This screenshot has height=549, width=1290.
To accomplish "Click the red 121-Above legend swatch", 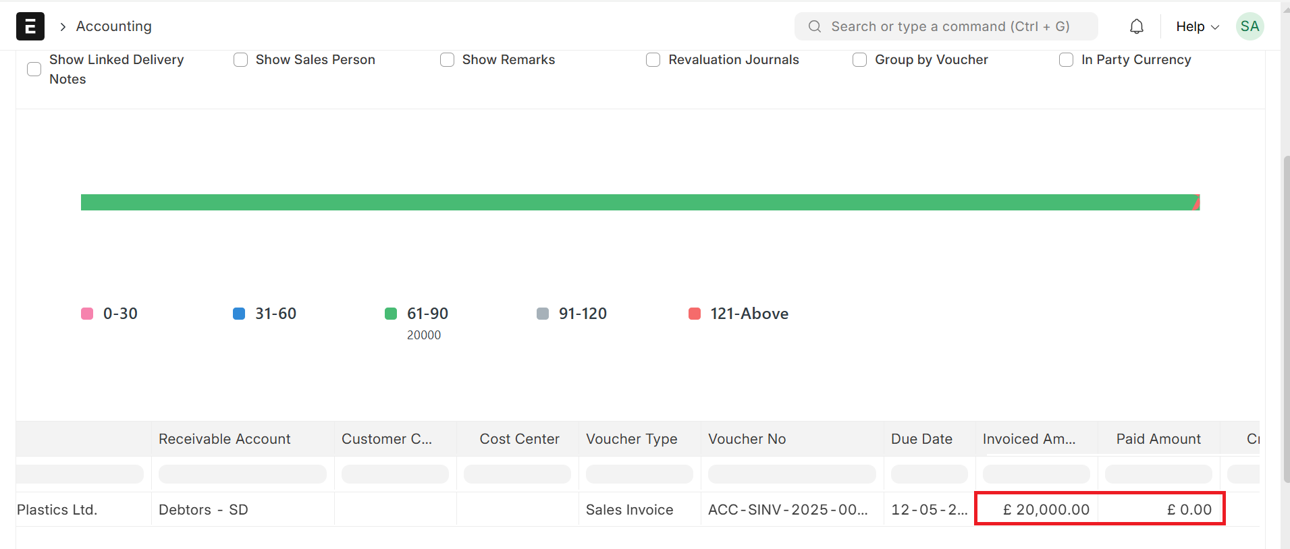I will (x=695, y=314).
